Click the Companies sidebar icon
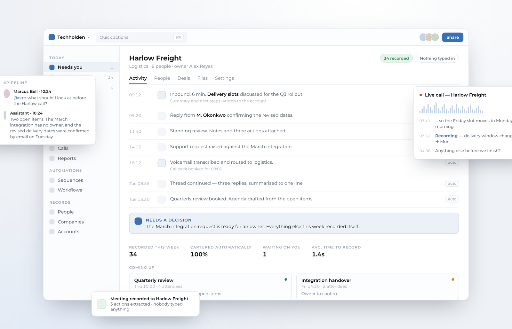512x329 pixels. (52, 222)
